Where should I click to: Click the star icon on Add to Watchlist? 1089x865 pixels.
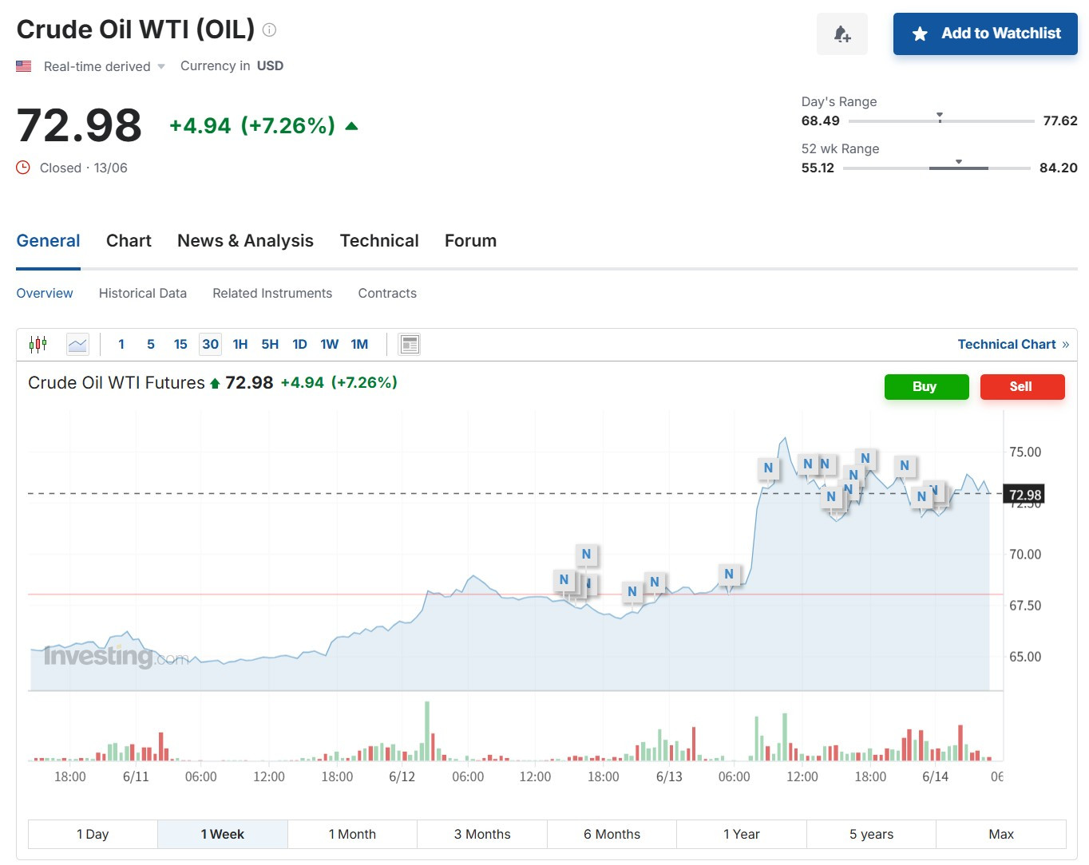tap(920, 34)
